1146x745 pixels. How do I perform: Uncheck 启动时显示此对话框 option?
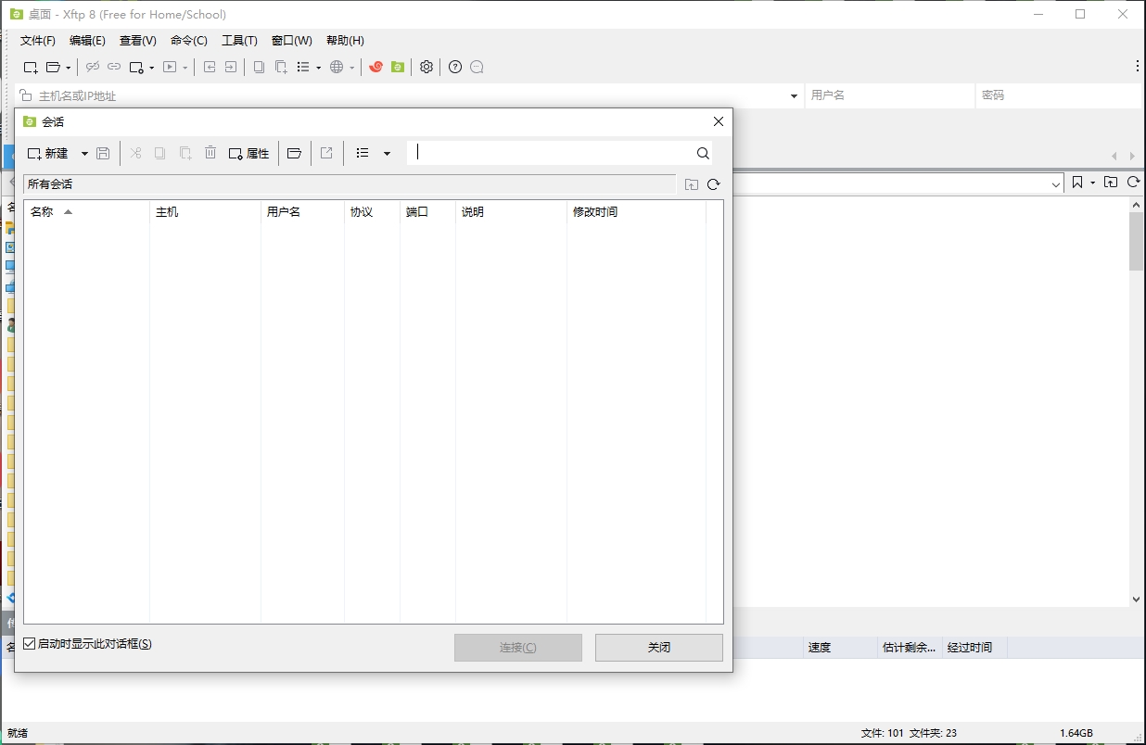point(30,644)
